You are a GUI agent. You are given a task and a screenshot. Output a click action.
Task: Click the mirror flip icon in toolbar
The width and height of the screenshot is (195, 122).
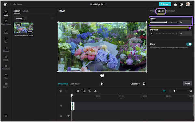pyautogui.click(x=95, y=91)
